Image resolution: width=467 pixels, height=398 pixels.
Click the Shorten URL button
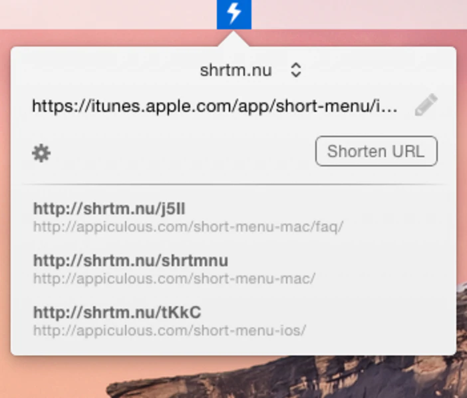tap(377, 151)
